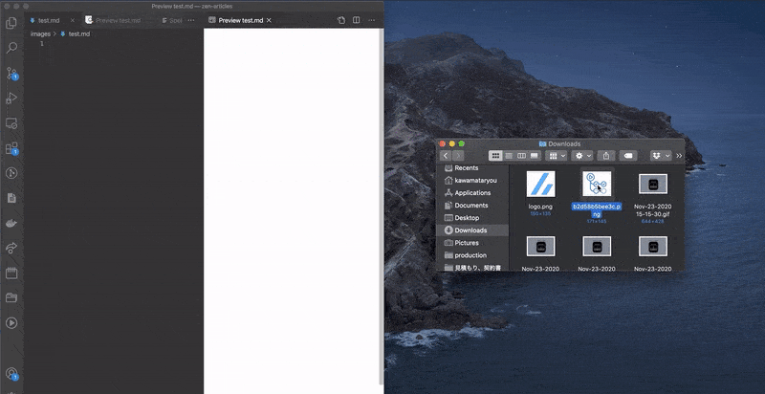This screenshot has width=765, height=394.
Task: Open Run and Debug view
Action: pos(11,98)
